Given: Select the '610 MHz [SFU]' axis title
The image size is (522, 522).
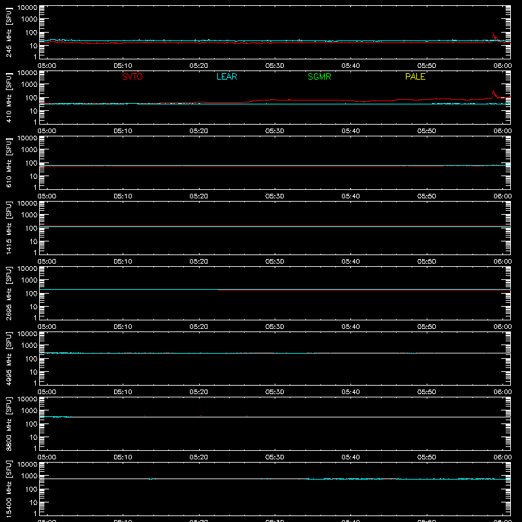Looking at the screenshot, I should (8, 162).
